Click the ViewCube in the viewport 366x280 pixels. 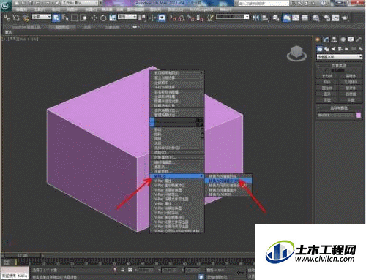(x=296, y=53)
